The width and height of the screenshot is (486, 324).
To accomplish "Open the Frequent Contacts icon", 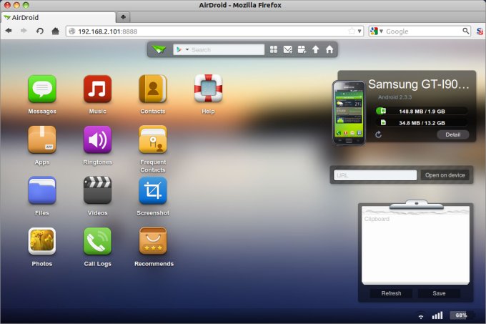I will pos(153,139).
